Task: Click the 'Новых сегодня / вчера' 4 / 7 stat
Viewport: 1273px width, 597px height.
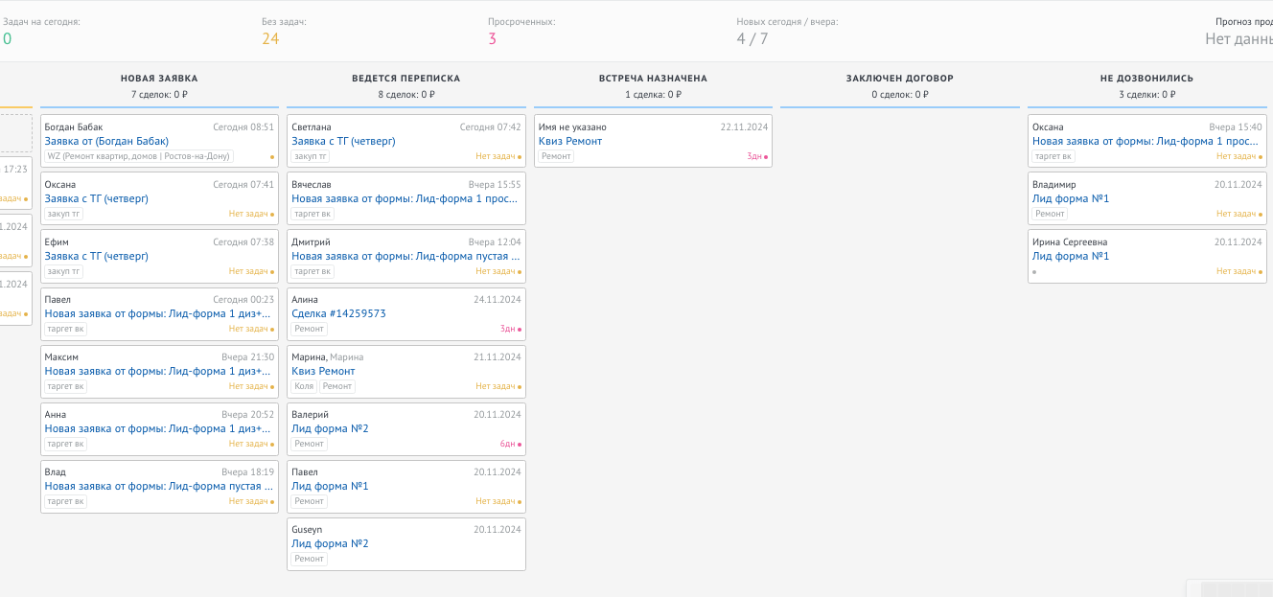Action: pyautogui.click(x=752, y=38)
